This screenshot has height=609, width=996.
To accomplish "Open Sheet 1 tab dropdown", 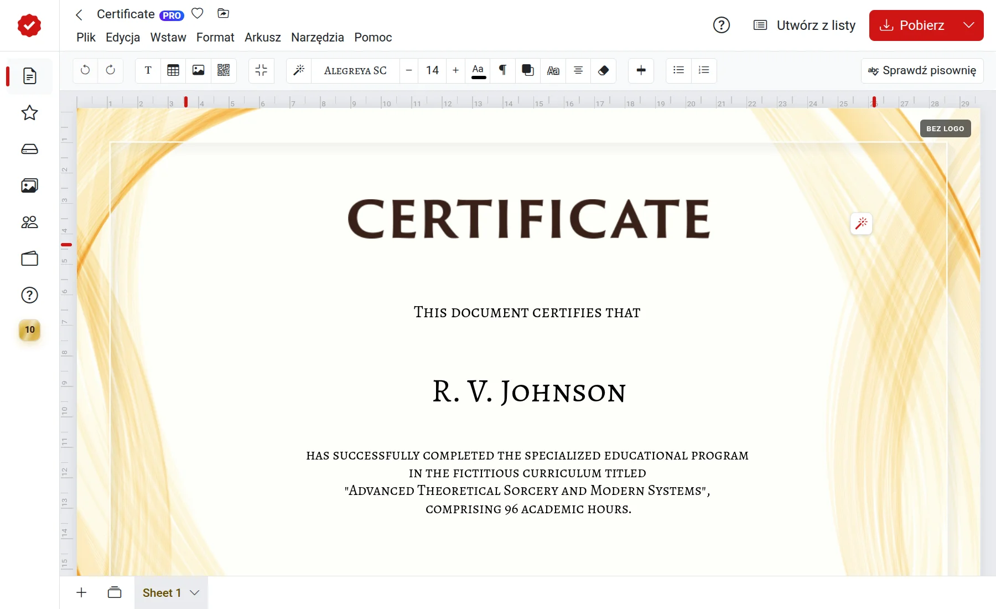I will pos(194,592).
